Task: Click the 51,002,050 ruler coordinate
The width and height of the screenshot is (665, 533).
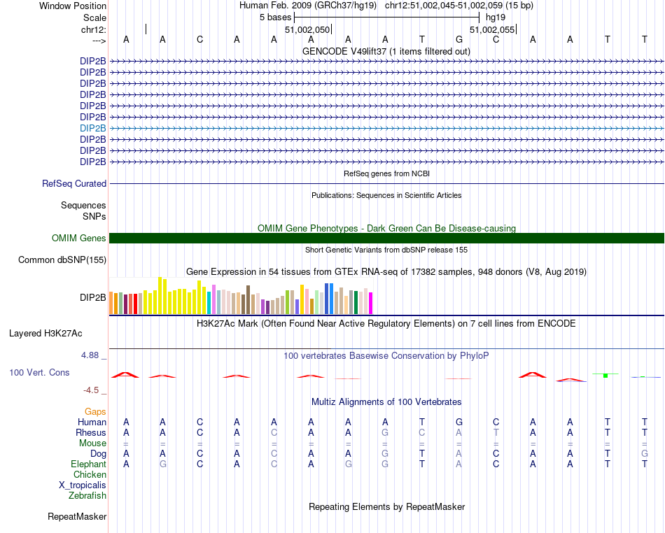Action: click(x=307, y=29)
